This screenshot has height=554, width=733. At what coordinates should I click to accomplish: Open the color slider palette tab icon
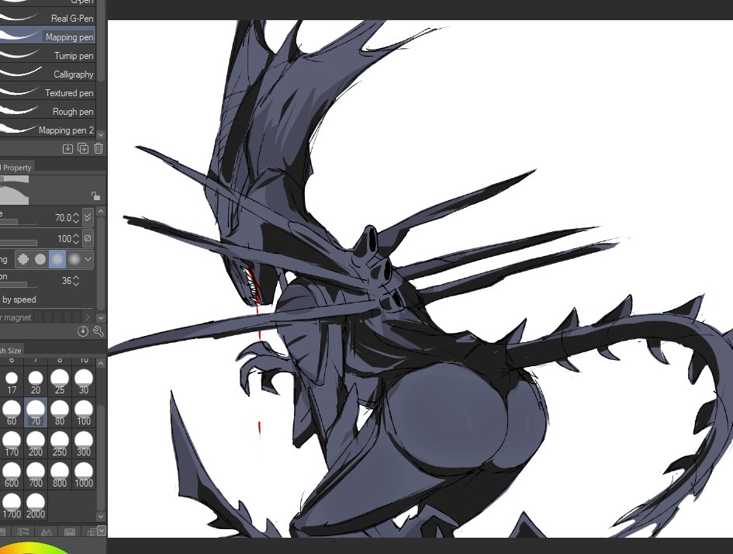[x=23, y=532]
